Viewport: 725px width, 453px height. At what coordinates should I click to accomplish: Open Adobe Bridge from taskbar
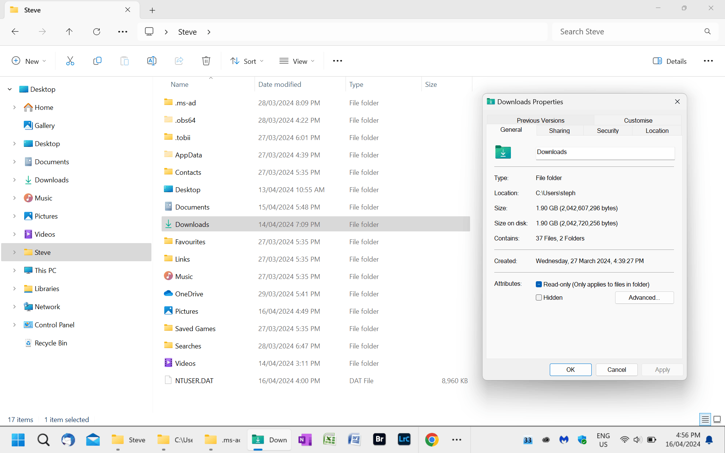coord(379,439)
